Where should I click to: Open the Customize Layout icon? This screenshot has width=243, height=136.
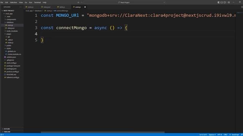[229, 3]
